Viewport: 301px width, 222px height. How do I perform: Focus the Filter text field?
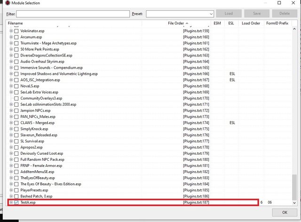(73, 14)
